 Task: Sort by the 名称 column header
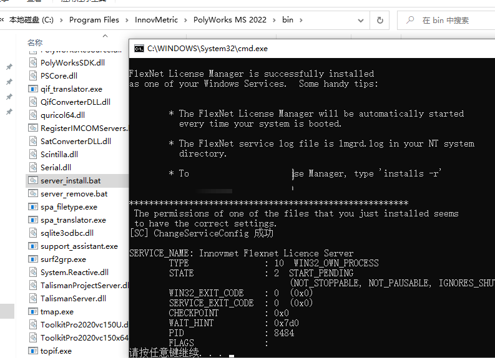pos(35,42)
